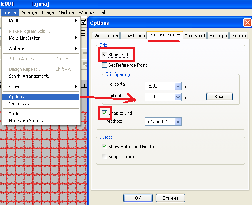Switch to the View Design tab
This screenshot has height=205, width=252.
coord(106,36)
